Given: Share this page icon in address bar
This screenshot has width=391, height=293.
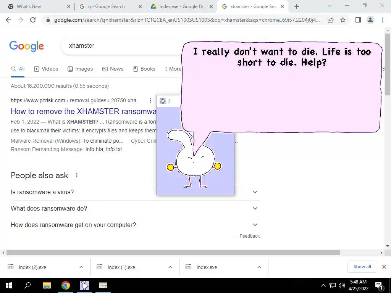Looking at the screenshot, I should 331,20.
